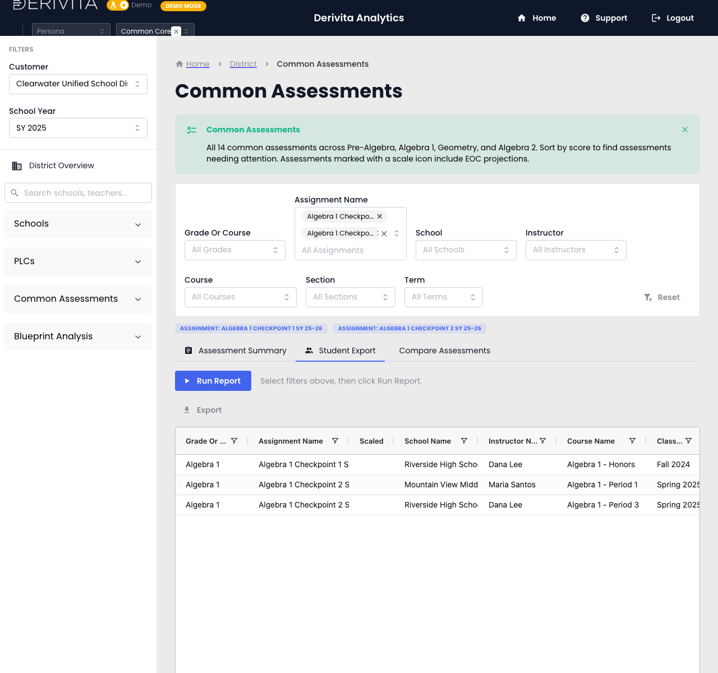
Task: Click the Reset filter icon
Action: pos(648,297)
